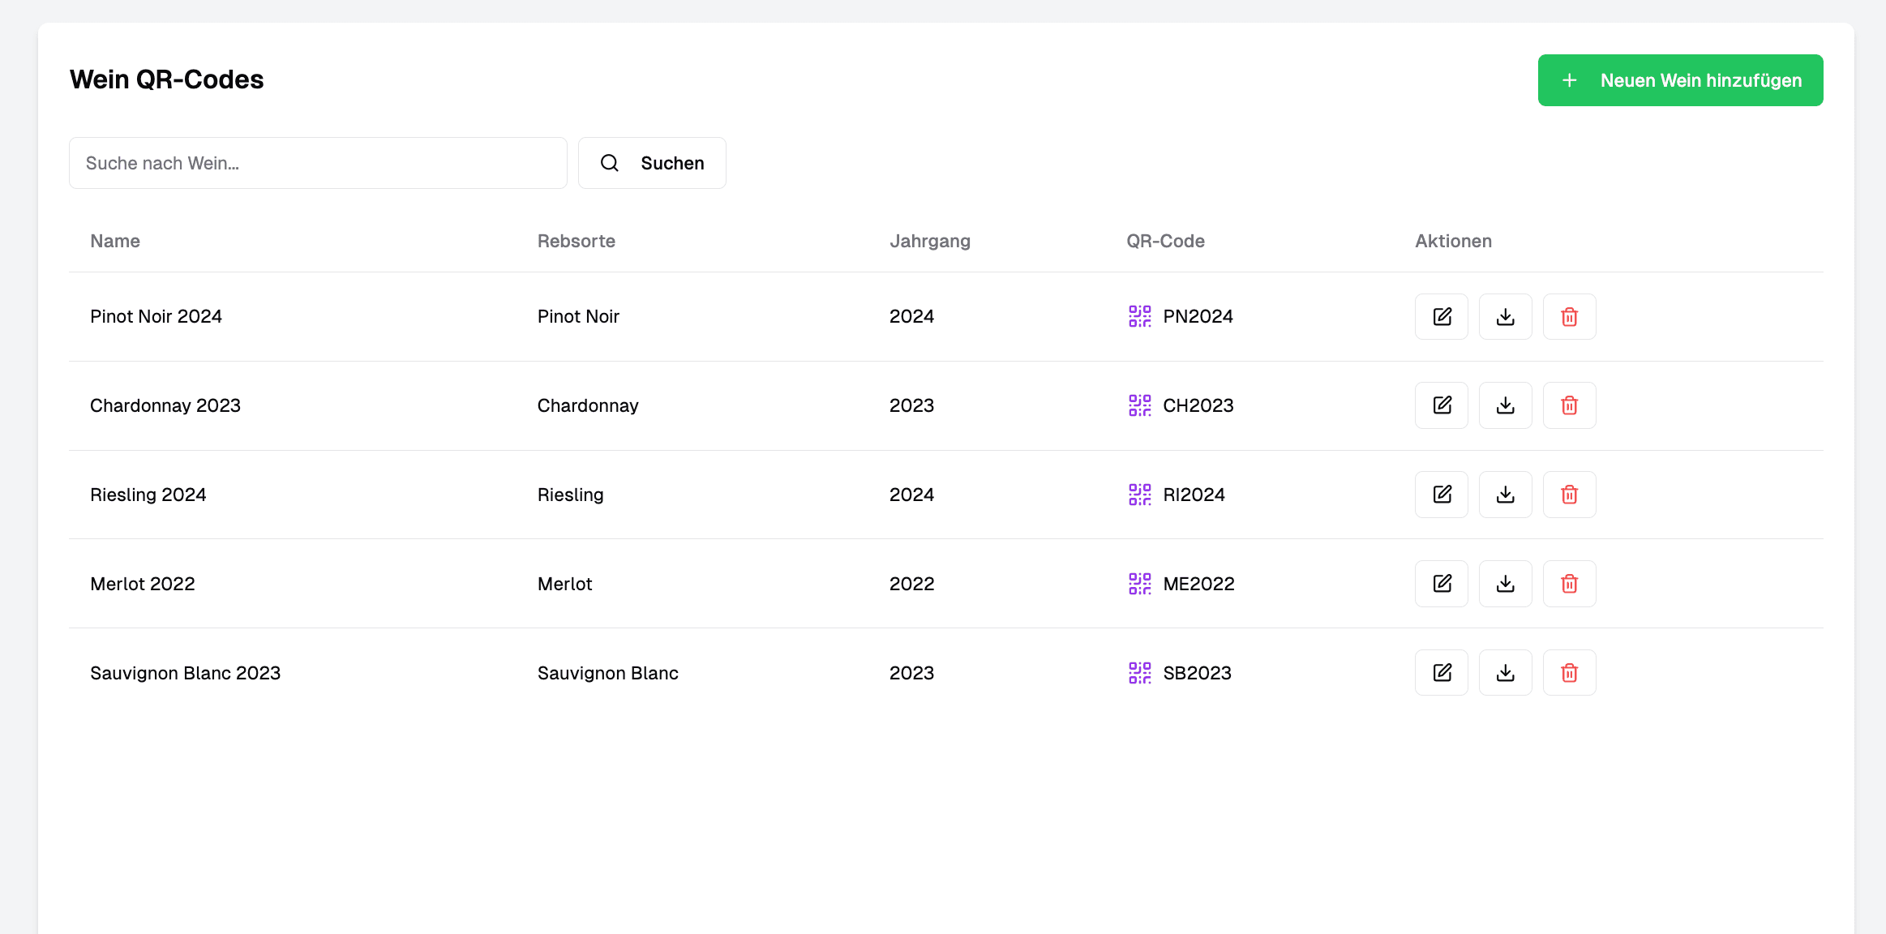
Task: Edit the Sauvignon Blanc 2023 entry
Action: [x=1442, y=673]
